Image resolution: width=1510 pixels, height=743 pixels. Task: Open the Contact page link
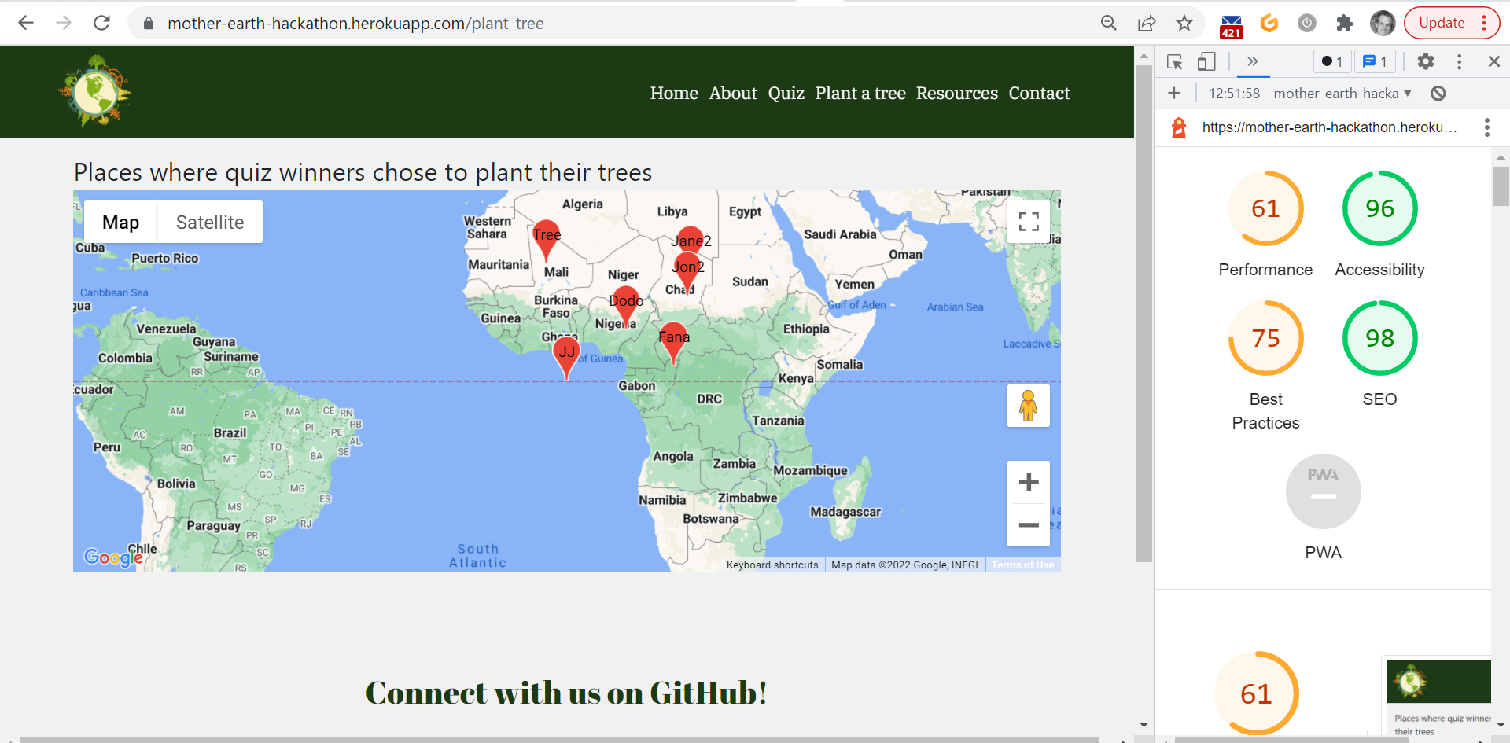1039,93
